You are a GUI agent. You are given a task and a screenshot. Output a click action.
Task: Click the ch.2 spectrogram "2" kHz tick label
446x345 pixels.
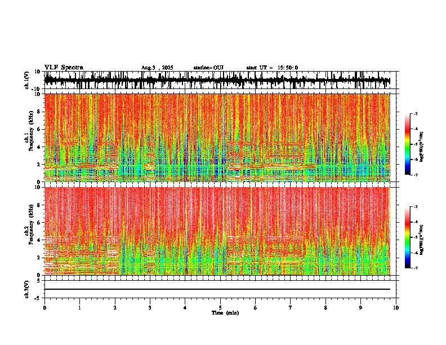[x=39, y=258]
